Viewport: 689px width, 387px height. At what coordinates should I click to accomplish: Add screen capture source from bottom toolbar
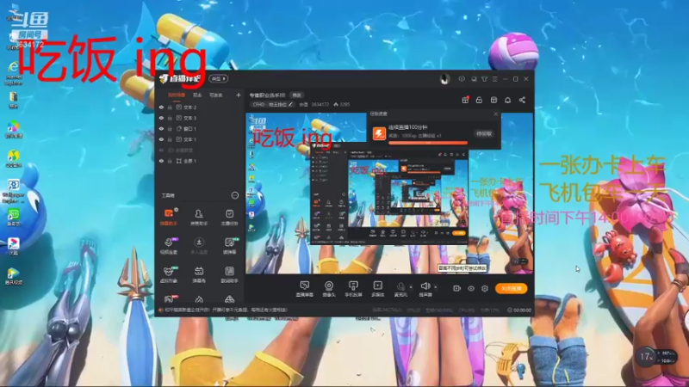point(305,289)
